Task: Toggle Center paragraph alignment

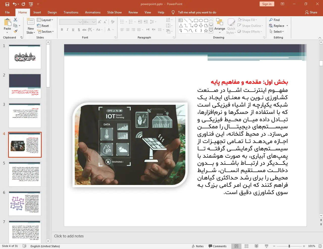Action: [128, 30]
